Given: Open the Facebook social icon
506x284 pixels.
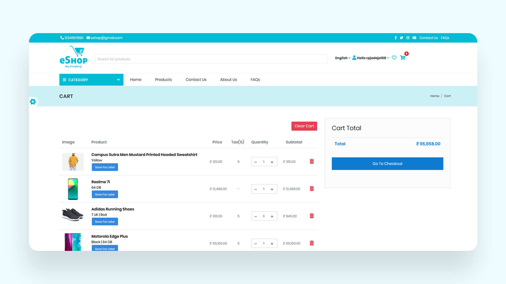Looking at the screenshot, I should (x=396, y=38).
